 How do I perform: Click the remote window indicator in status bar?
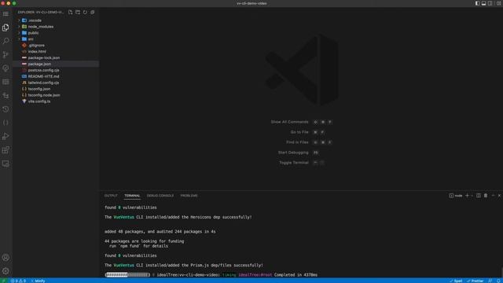(x=3, y=281)
